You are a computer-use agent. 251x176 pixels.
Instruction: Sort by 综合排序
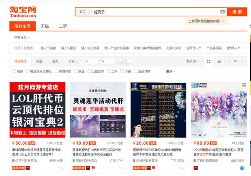[20, 61]
